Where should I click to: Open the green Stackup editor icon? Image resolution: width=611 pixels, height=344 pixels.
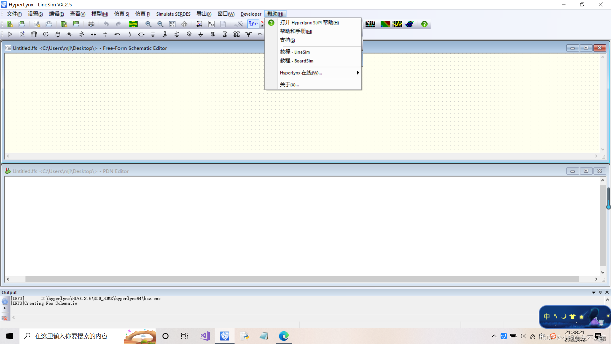133,24
